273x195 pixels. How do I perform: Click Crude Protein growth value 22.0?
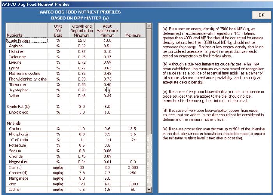82,40
